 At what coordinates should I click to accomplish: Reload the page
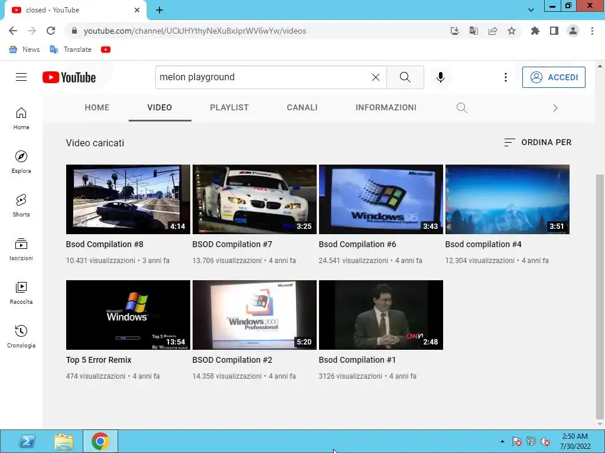[x=51, y=31]
